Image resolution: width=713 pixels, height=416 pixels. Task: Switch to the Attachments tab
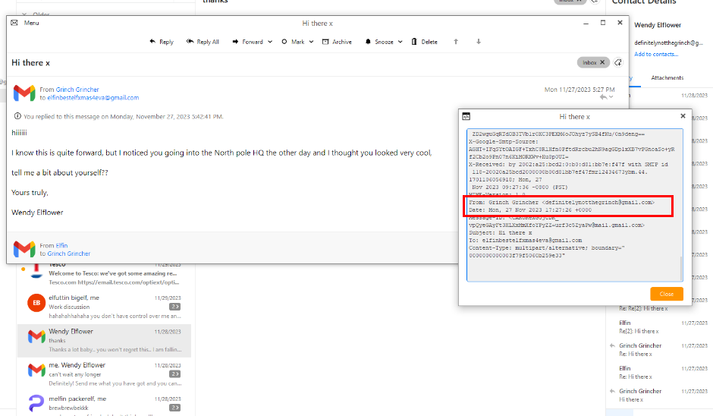[x=667, y=77]
